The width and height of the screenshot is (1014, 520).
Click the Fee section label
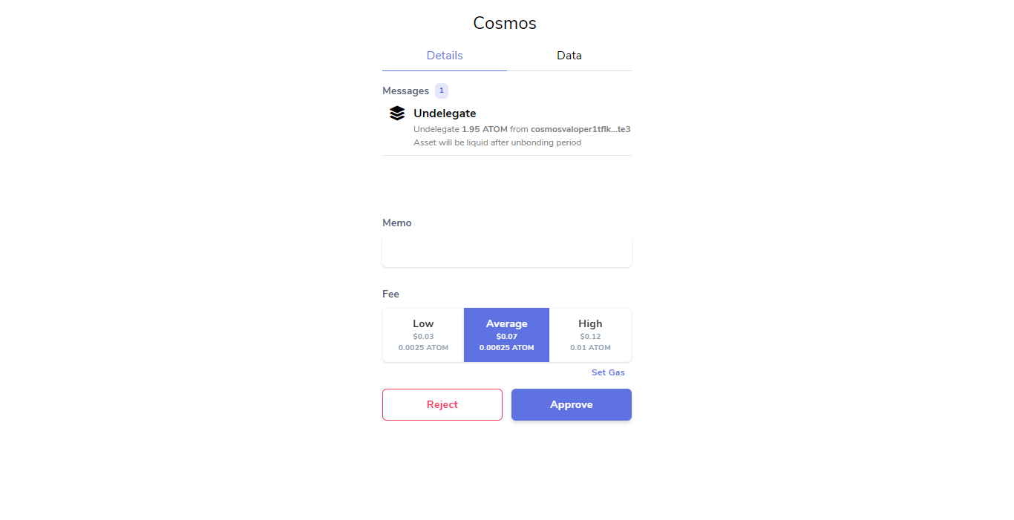(x=390, y=294)
